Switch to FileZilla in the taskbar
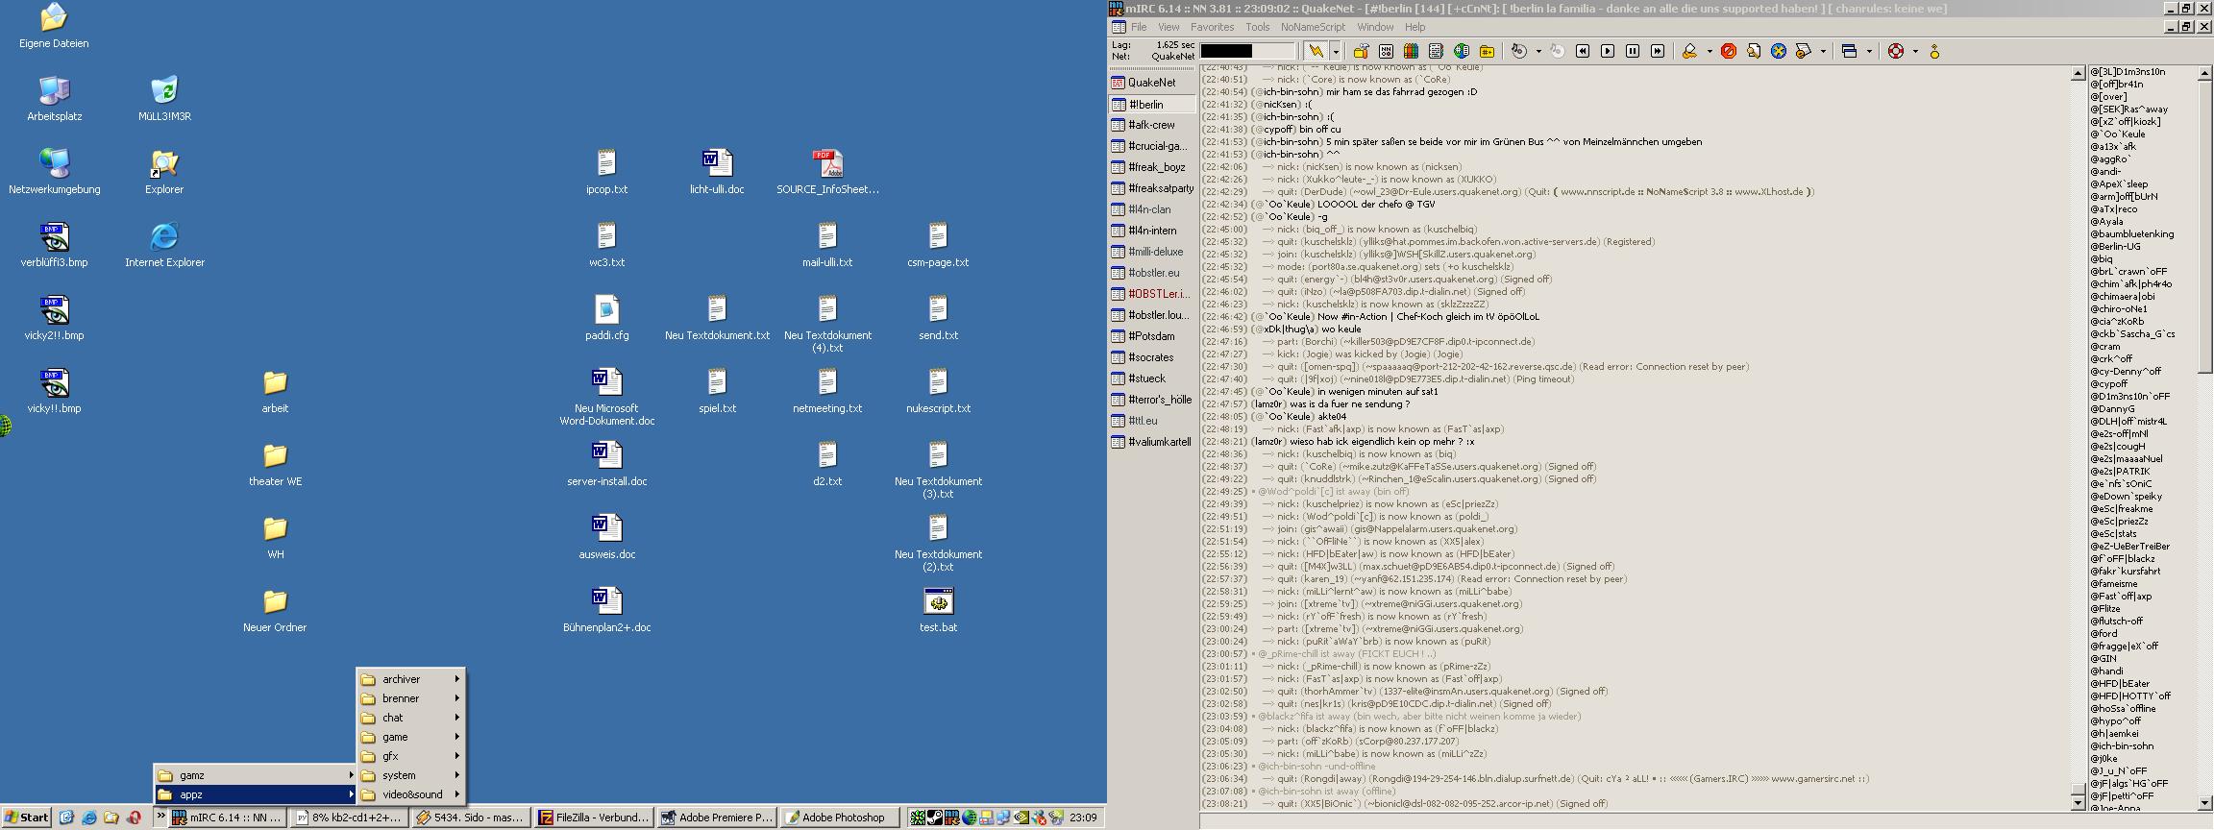 (x=592, y=818)
